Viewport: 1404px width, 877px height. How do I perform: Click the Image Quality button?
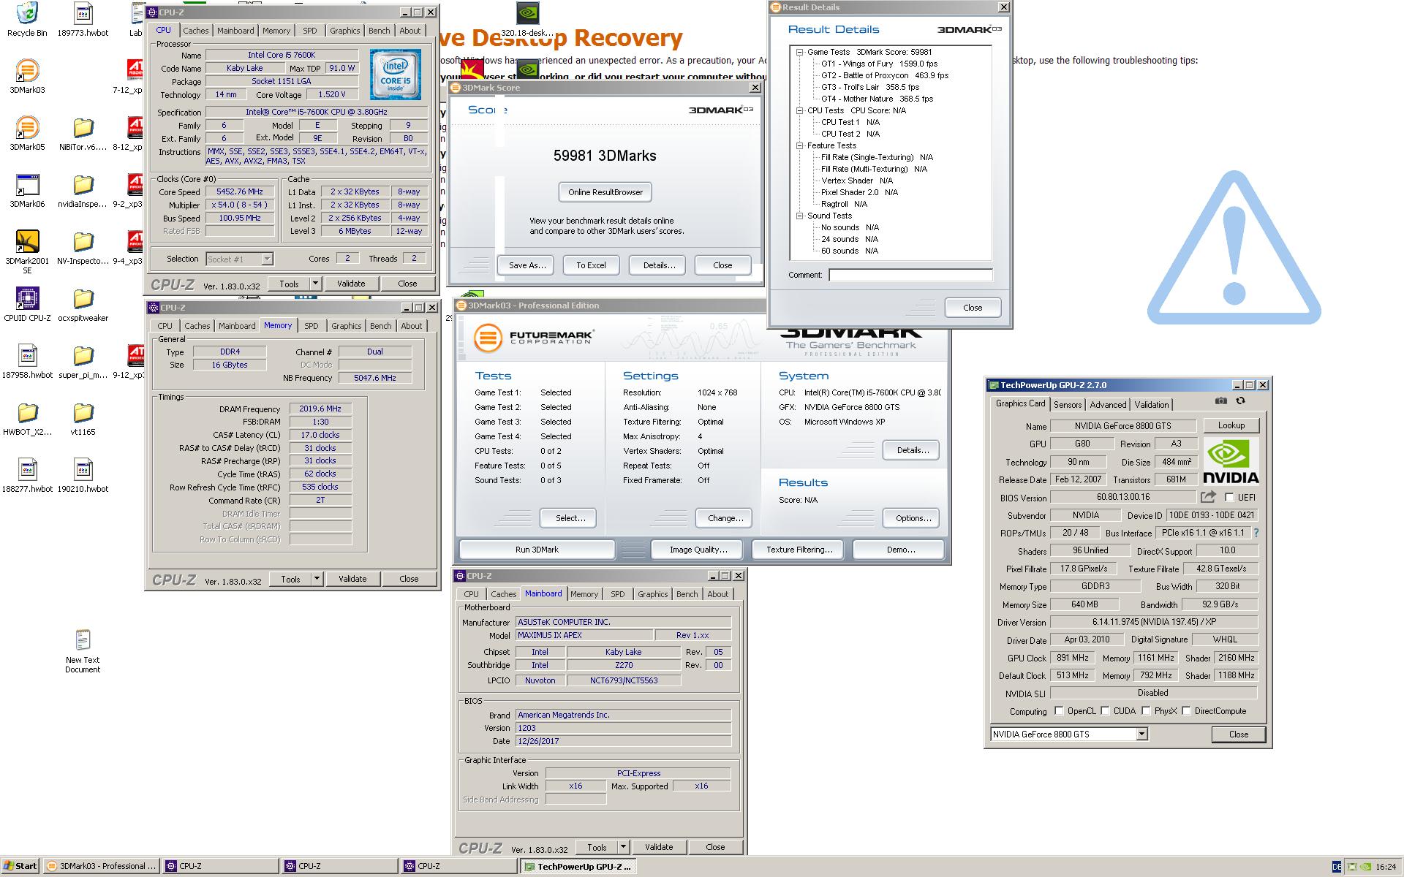tap(698, 550)
